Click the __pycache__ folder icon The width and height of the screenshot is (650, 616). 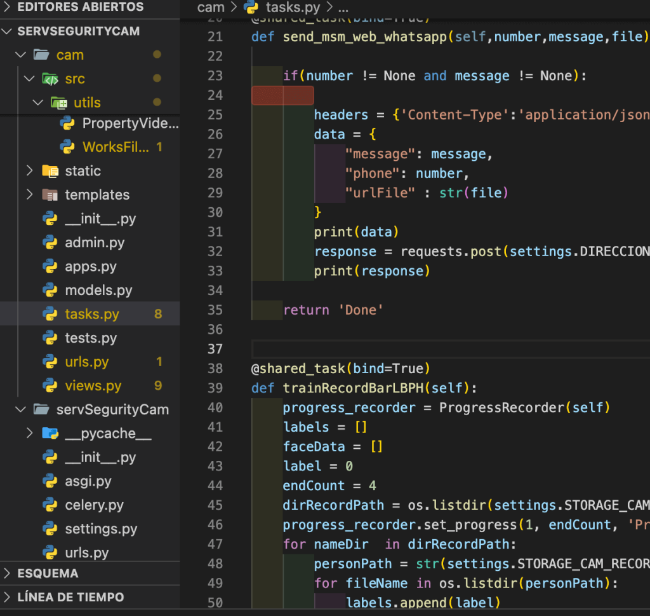click(50, 434)
